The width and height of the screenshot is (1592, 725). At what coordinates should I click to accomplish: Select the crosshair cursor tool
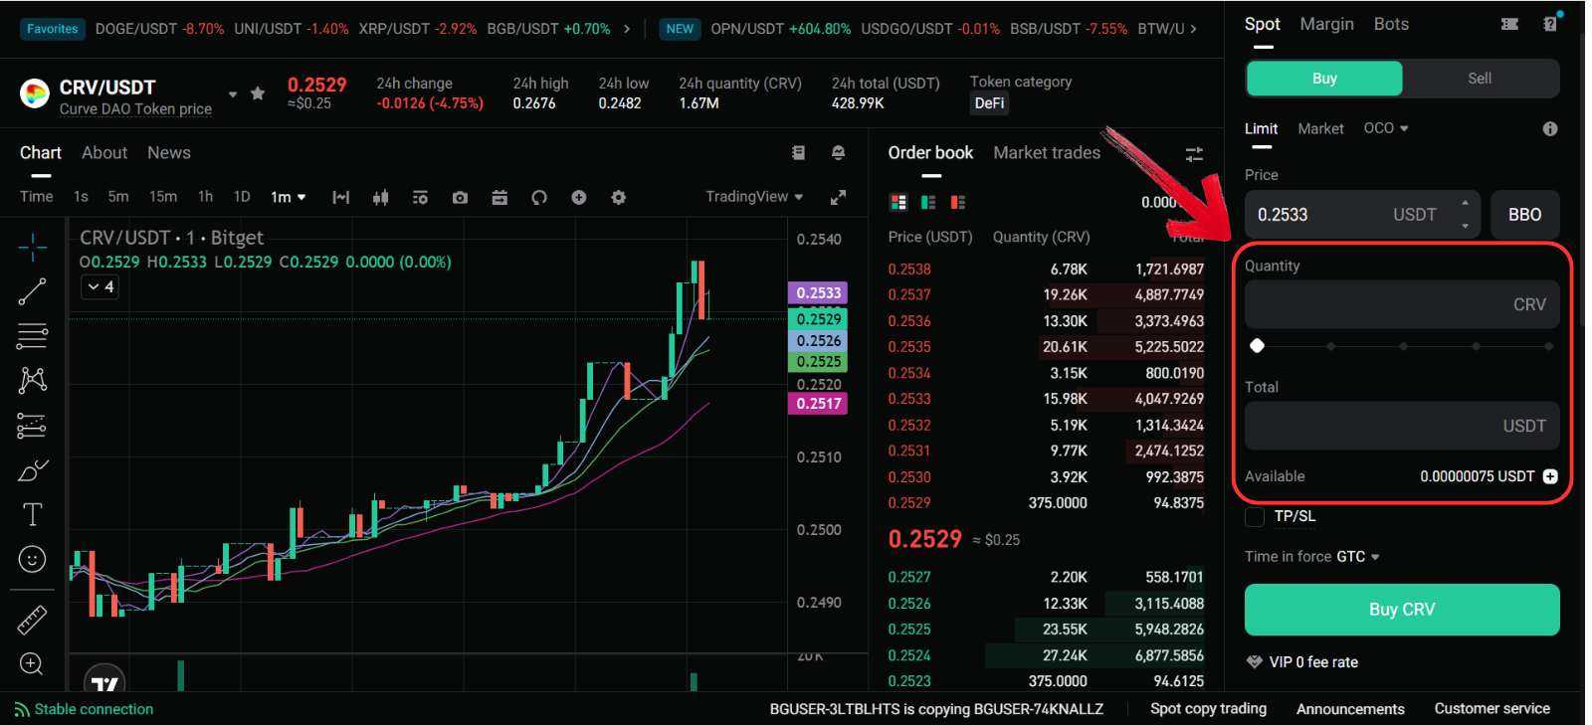32,247
